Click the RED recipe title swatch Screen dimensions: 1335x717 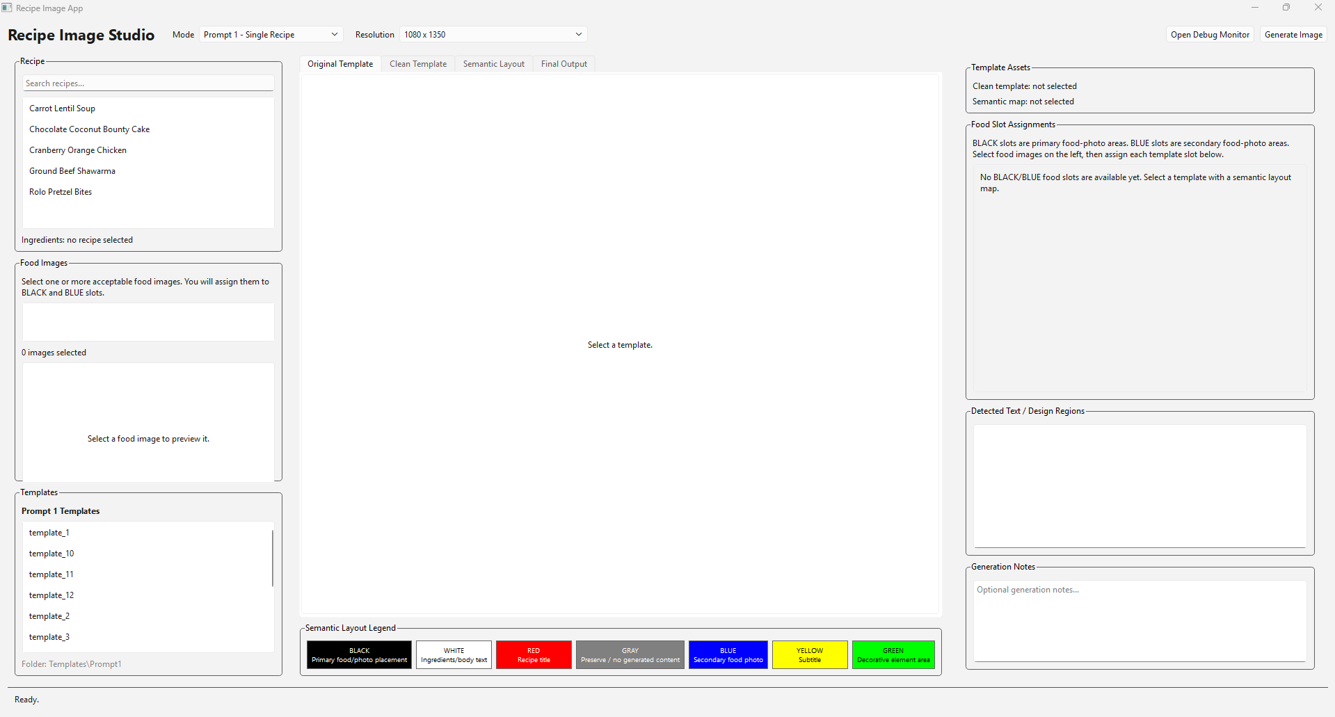[x=534, y=655]
